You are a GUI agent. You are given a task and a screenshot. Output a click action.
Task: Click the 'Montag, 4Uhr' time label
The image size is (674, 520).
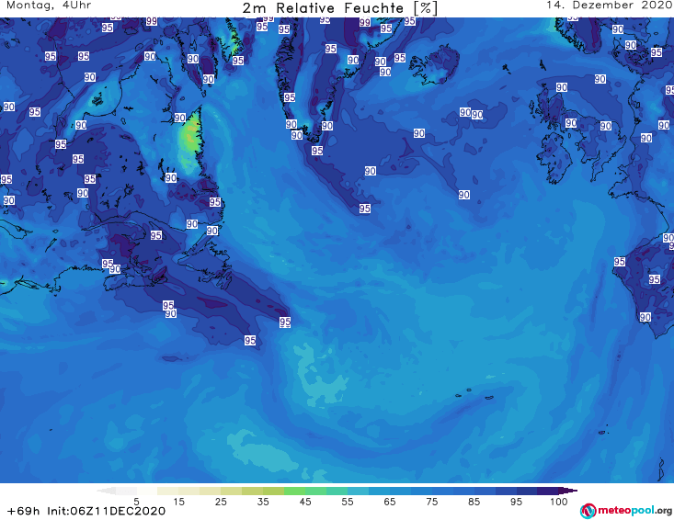tap(49, 6)
